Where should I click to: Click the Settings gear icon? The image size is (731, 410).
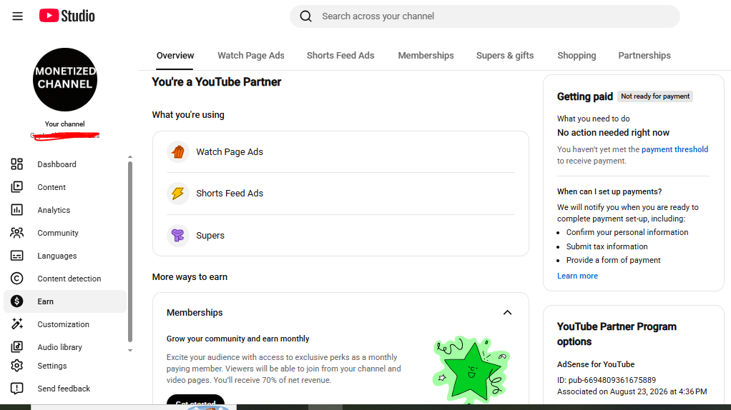click(x=16, y=366)
